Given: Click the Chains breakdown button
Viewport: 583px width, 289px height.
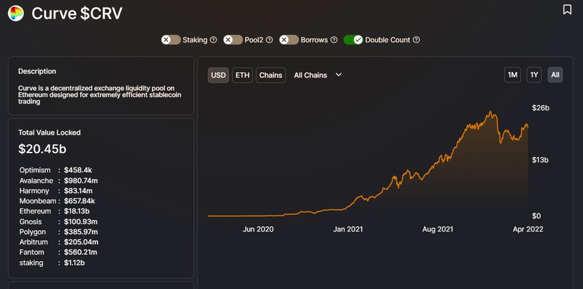Looking at the screenshot, I should click(271, 75).
